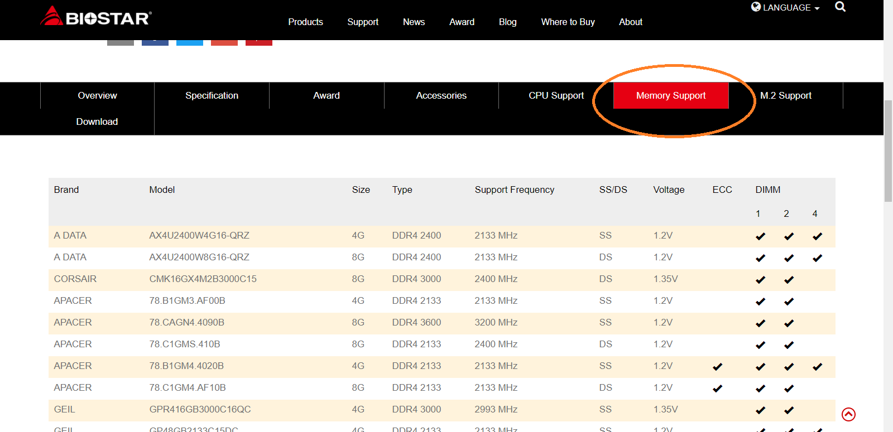This screenshot has height=432, width=893.
Task: Open the Award header menu item
Action: pos(462,22)
